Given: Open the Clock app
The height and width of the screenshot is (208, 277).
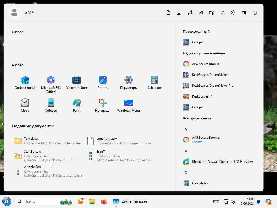Looking at the screenshot, I should (25, 105).
